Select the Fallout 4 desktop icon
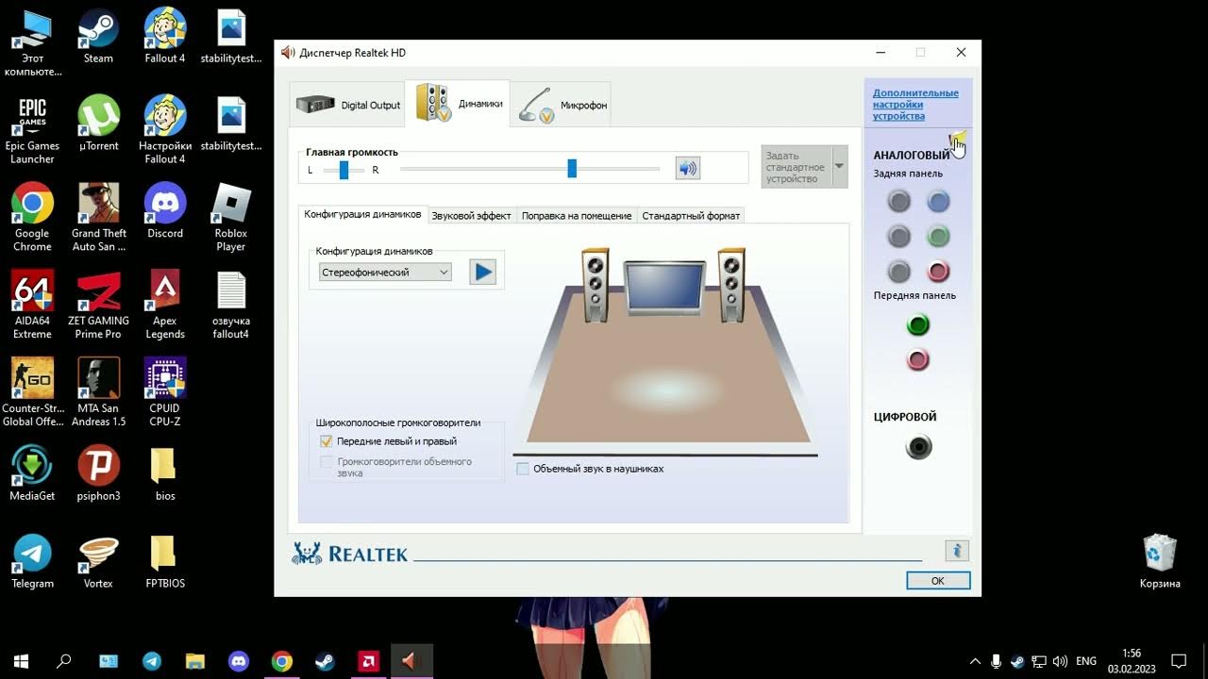The image size is (1208, 679). coord(165,37)
